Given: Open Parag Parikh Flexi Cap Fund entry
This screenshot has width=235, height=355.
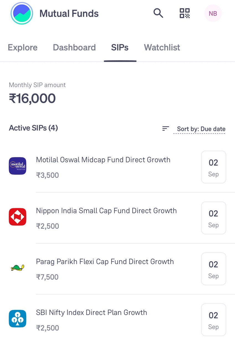Looking at the screenshot, I should 105,262.
